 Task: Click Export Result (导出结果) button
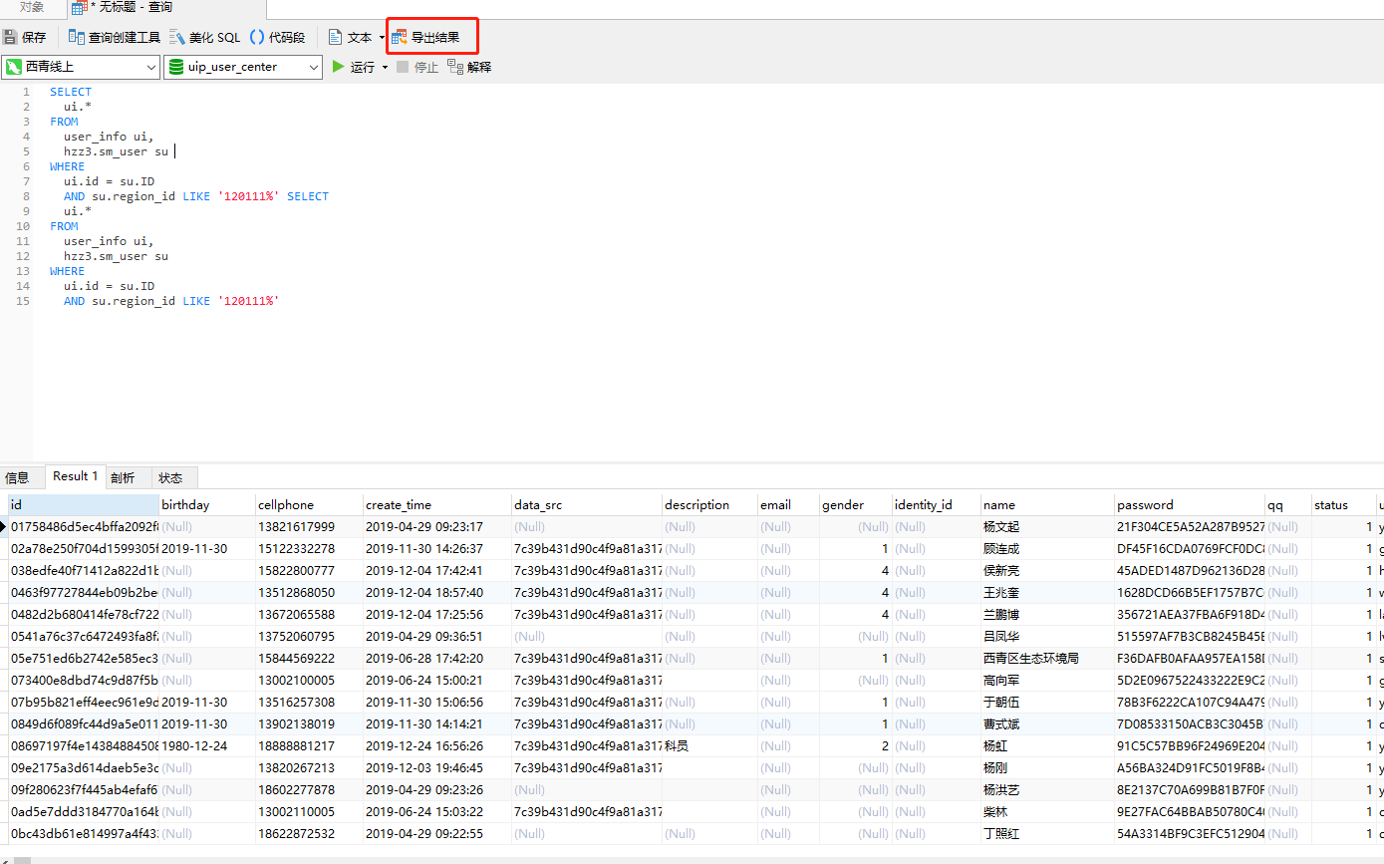(x=426, y=38)
